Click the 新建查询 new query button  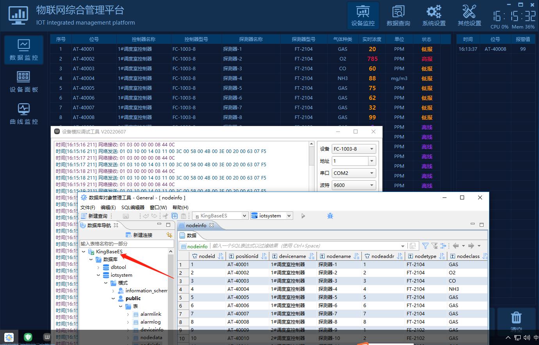(x=94, y=216)
